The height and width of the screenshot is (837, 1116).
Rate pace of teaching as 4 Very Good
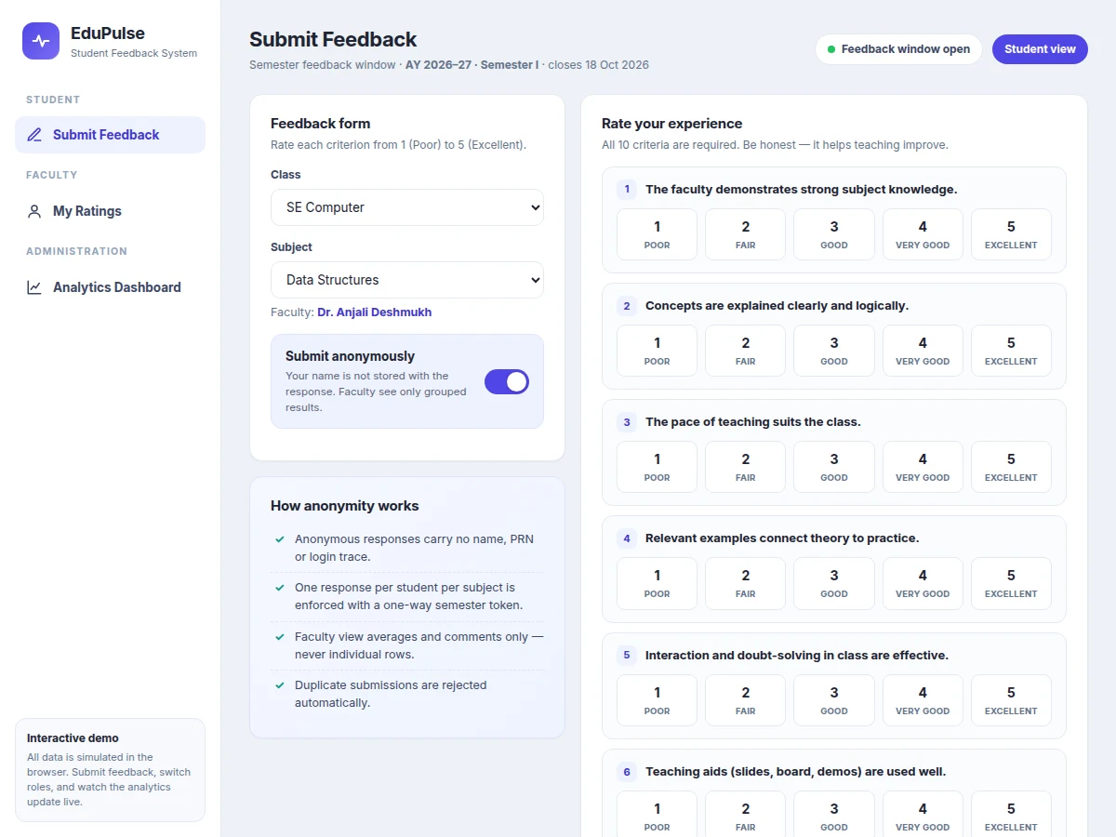[x=923, y=467]
